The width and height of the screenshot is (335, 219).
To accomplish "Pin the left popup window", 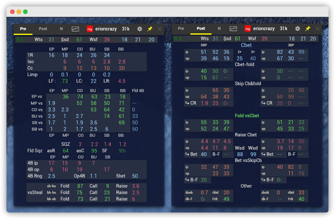I will click(x=150, y=29).
